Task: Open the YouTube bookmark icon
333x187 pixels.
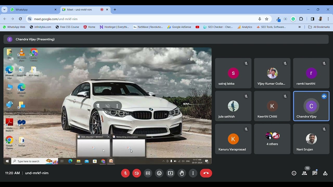Action: pyautogui.click(x=197, y=27)
